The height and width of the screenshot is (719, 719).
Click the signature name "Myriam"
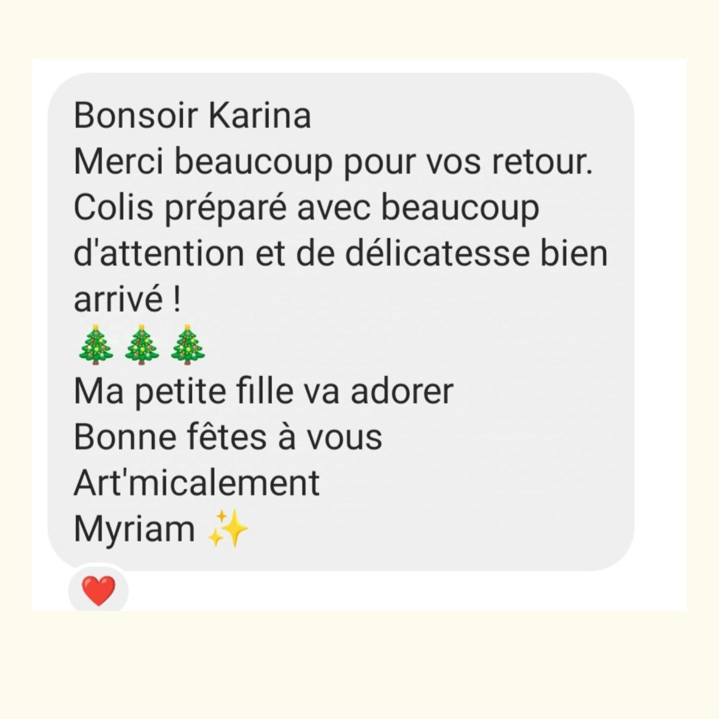[135, 529]
